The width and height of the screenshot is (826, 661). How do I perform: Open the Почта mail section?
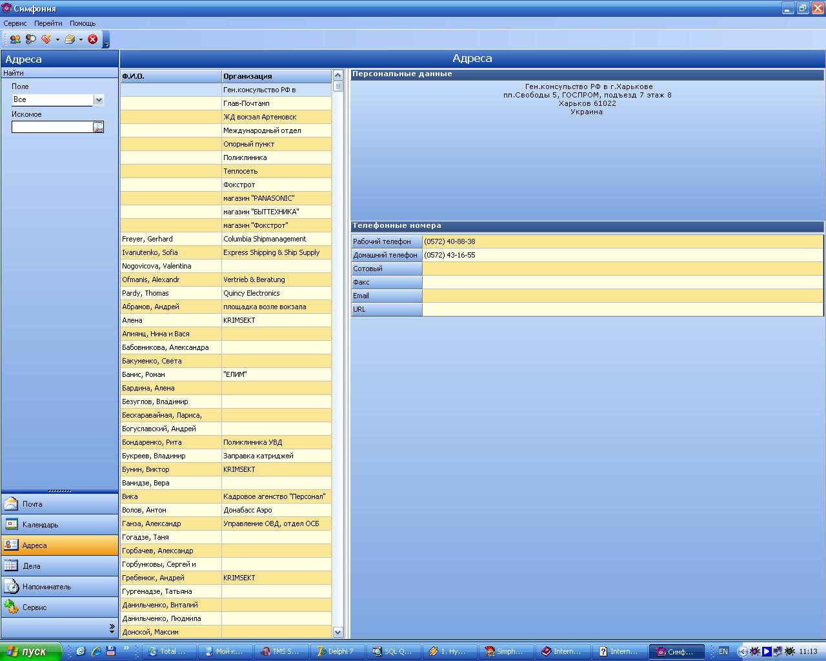coord(59,504)
